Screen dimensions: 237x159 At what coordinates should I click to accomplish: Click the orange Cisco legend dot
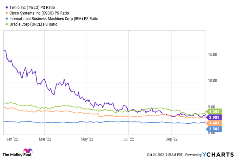click(7, 13)
